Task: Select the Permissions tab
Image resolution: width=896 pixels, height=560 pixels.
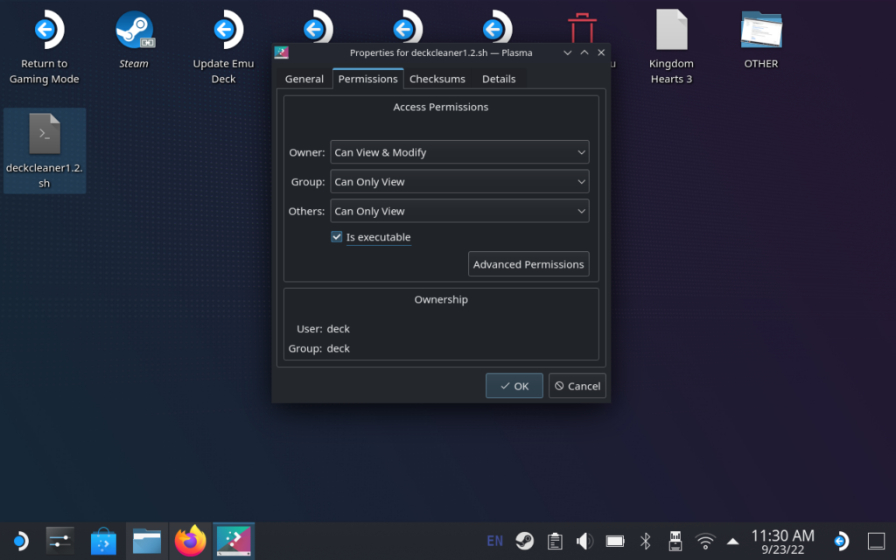Action: [368, 79]
